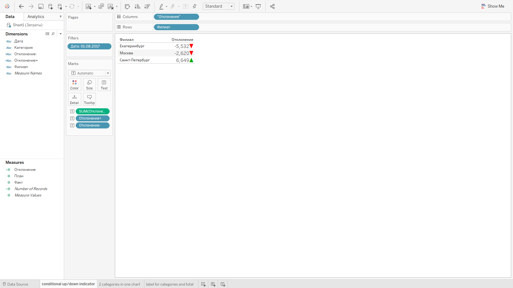Viewport: 513px width, 288px height.
Task: Click the Add new data source icon
Action: point(50,6)
